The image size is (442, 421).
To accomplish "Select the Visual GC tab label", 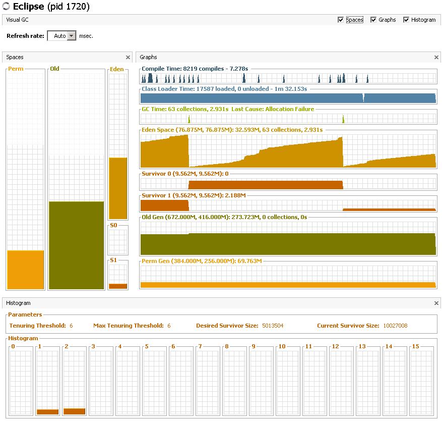I will click(x=17, y=20).
